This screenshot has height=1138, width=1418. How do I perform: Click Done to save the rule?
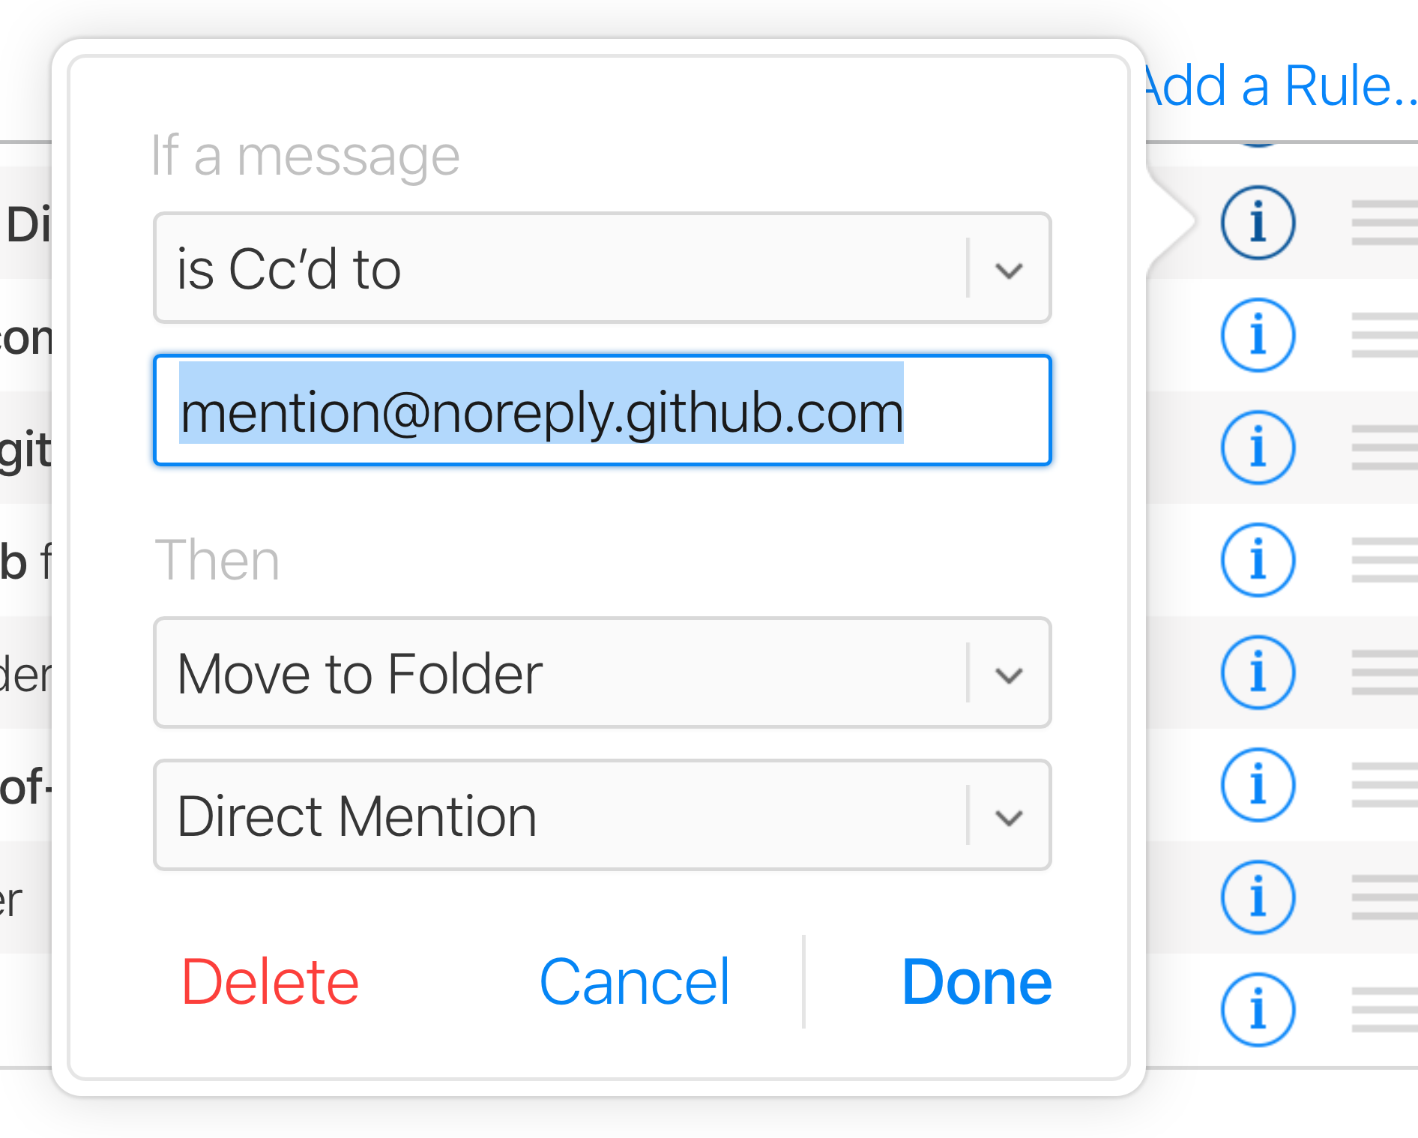[x=977, y=982]
